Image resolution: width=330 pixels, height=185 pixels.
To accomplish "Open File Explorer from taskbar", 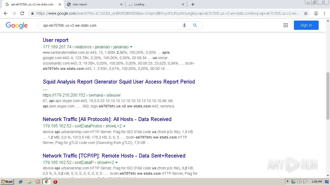I will (x=29, y=182).
